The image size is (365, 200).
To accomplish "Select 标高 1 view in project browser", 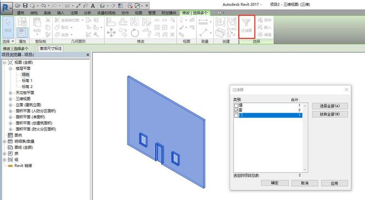I will point(27,81).
